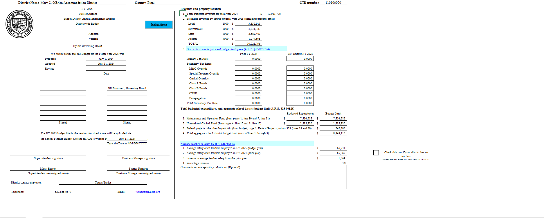Select the M&O Override Prior FY 2024 cell
This screenshot has width=544, height=218.
tap(248, 68)
